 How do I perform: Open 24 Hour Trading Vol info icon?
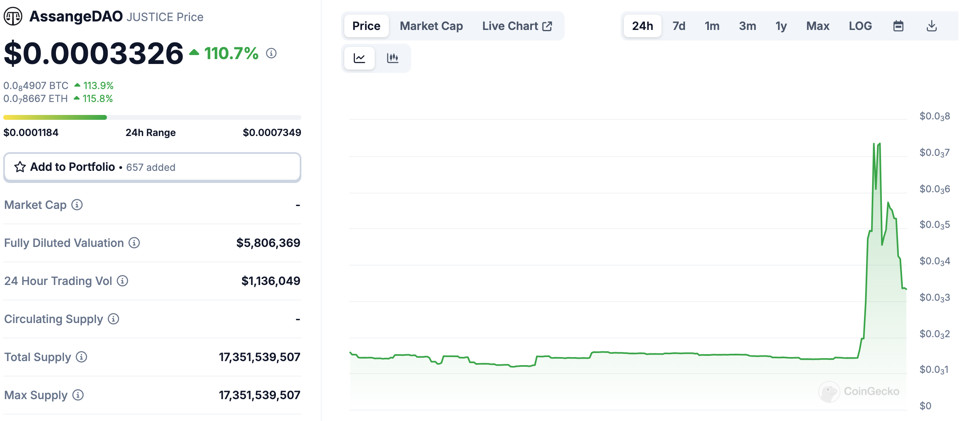(x=122, y=281)
